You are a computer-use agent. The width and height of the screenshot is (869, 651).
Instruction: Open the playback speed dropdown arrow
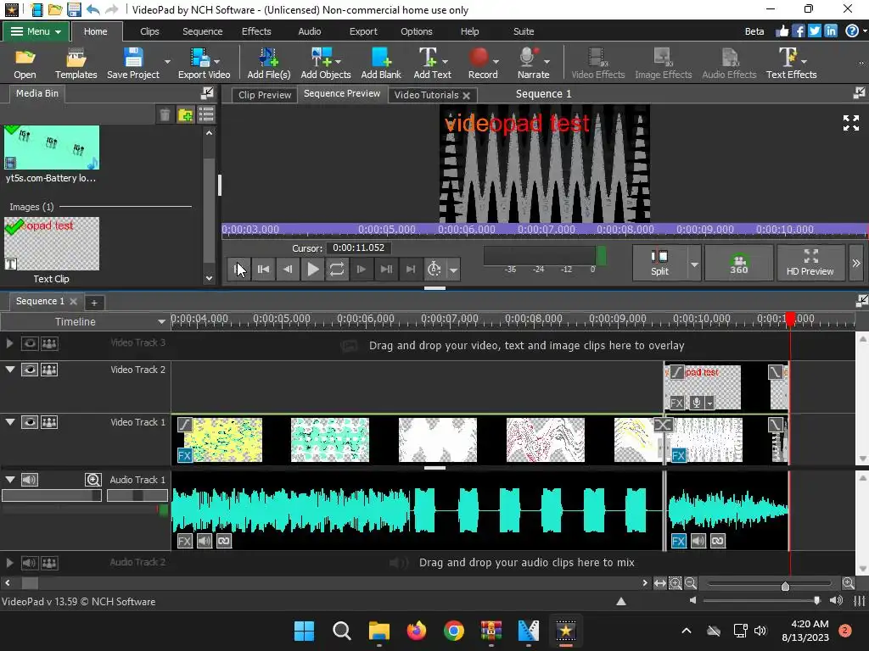tap(453, 270)
